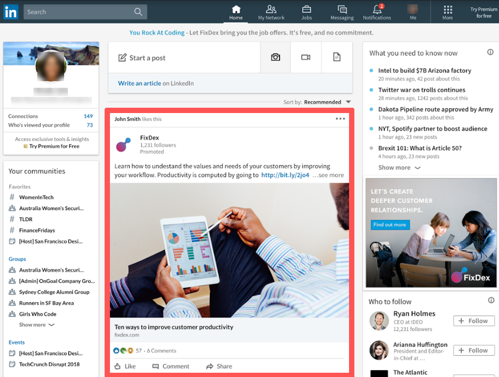Click the Find out more ad button
Viewport: 499px width, 377px height.
coord(390,225)
